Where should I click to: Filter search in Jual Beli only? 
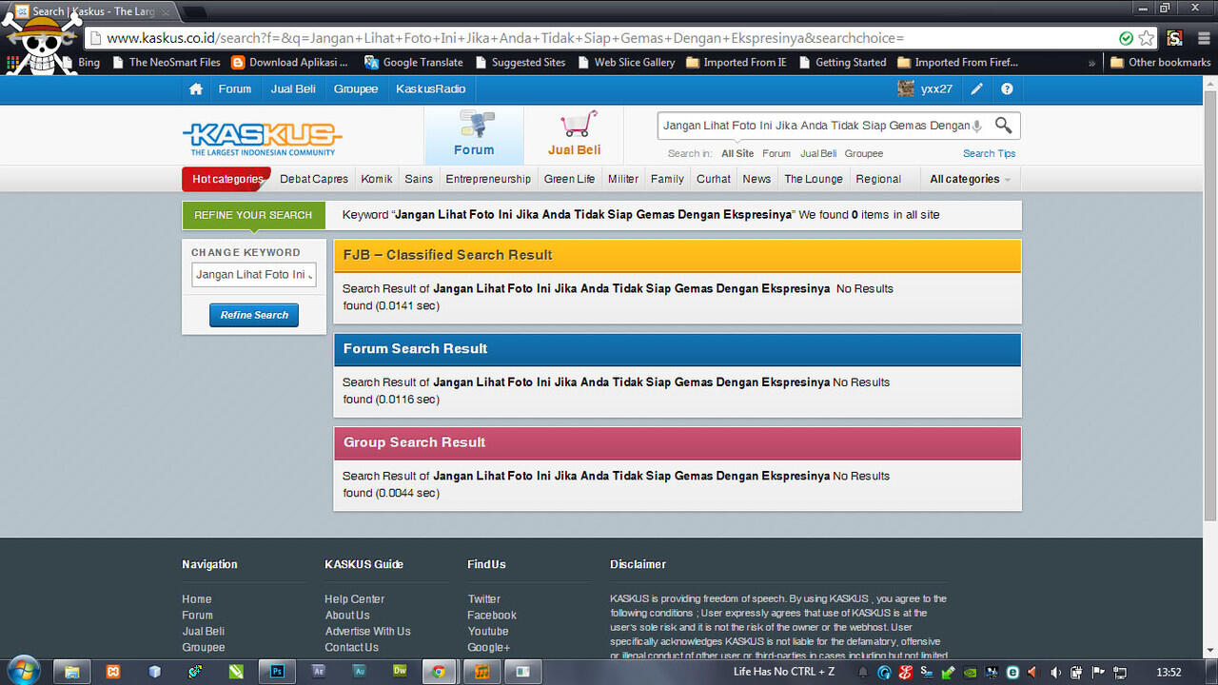coord(818,153)
